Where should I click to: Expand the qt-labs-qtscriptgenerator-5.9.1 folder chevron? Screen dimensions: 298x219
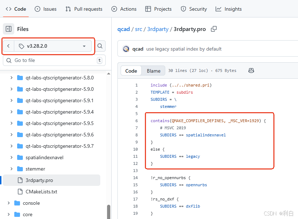11,100
